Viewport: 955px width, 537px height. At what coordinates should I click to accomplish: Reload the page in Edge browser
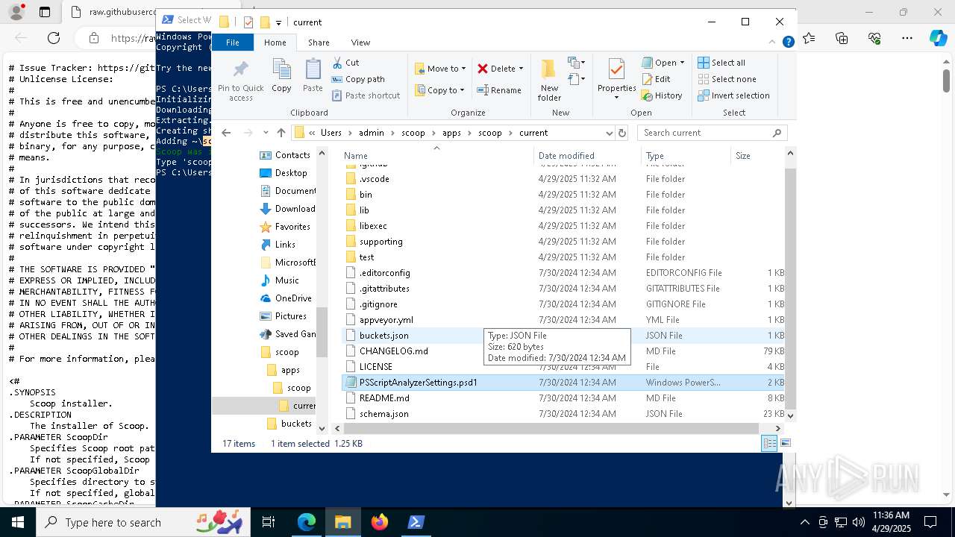click(54, 38)
